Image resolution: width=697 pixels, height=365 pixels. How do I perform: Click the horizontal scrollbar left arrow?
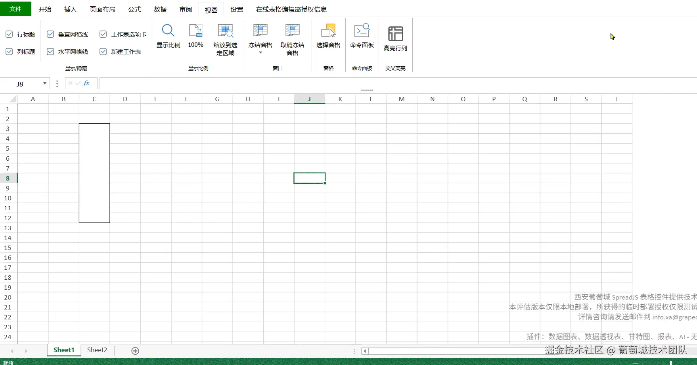[365, 351]
